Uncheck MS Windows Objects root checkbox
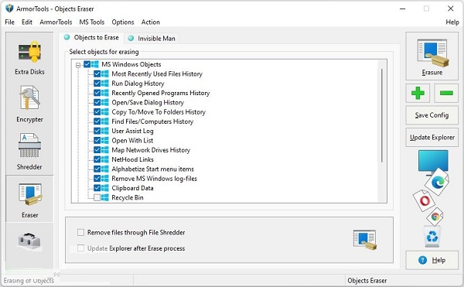 (87, 64)
